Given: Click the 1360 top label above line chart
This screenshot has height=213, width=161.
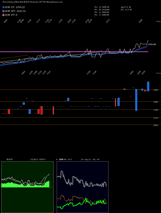Looking at the screenshot, I should click(x=141, y=21).
